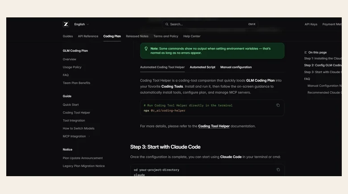Open Coding Tool Helper in sidebar

77,112
